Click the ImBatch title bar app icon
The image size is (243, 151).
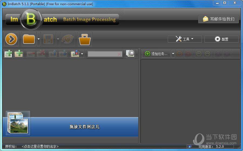click(x=5, y=4)
